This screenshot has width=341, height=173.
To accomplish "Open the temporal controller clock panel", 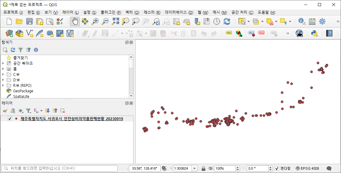I will click(x=217, y=21).
